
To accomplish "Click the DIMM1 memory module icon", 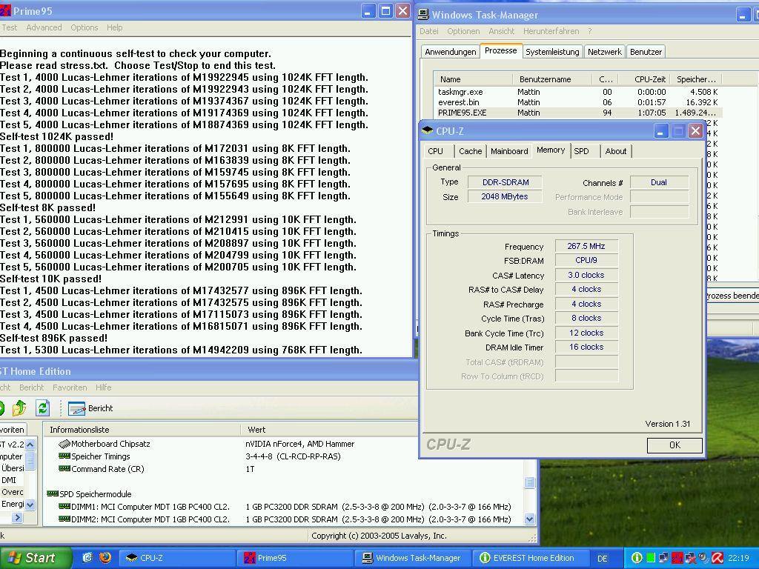I will [x=64, y=506].
